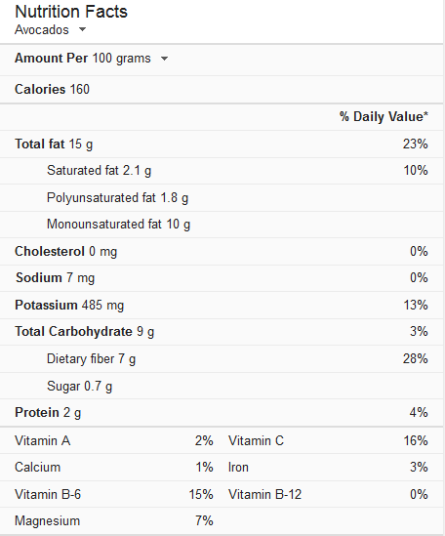
Task: Select the Total fat 15 g row
Action: coord(222,144)
